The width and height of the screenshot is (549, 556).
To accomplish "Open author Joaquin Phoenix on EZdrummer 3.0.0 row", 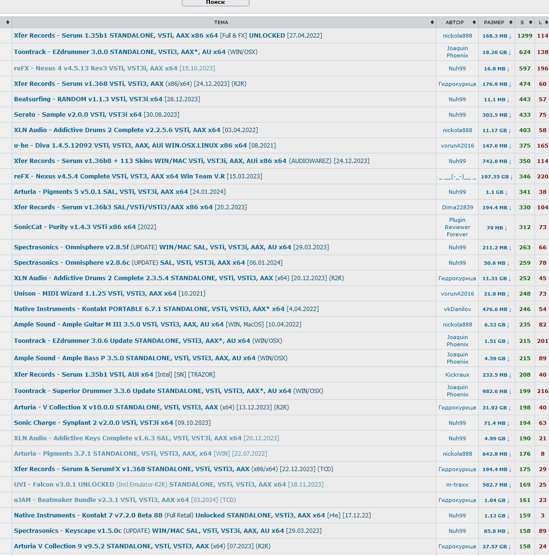I will click(457, 52).
